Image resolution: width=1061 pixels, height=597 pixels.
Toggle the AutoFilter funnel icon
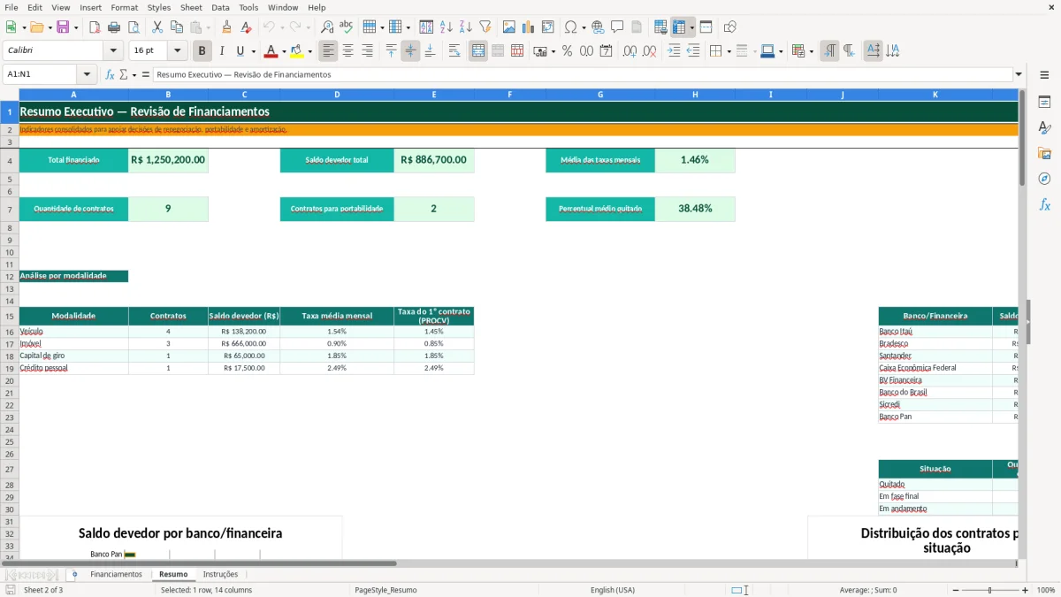pyautogui.click(x=485, y=27)
